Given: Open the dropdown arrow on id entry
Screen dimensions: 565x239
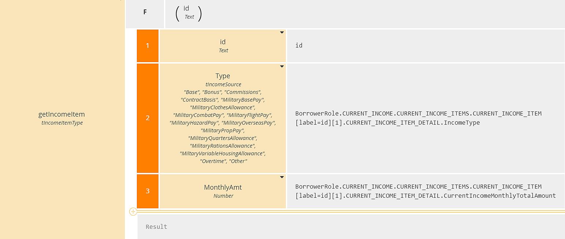Looking at the screenshot, I should 282,33.
